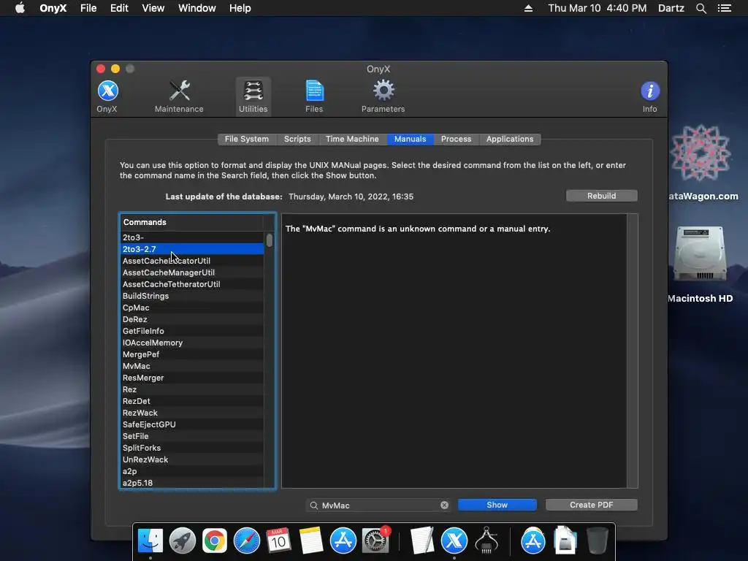Switch to the Process tab

[x=456, y=139]
